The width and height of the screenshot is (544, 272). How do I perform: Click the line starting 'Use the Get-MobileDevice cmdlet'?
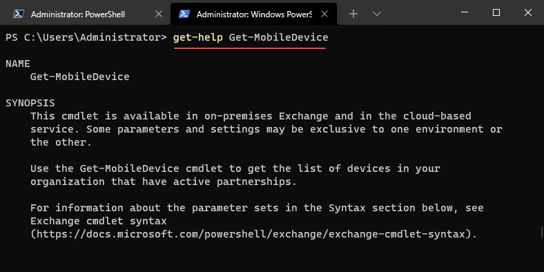point(235,168)
